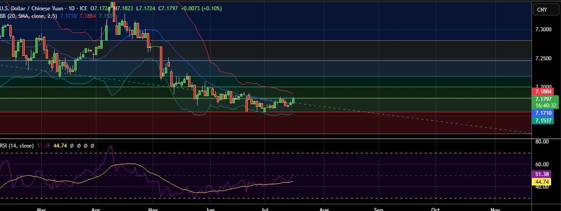This screenshot has width=561, height=211.
Task: Click the 7.2500 price scale label
Action: 544,59
